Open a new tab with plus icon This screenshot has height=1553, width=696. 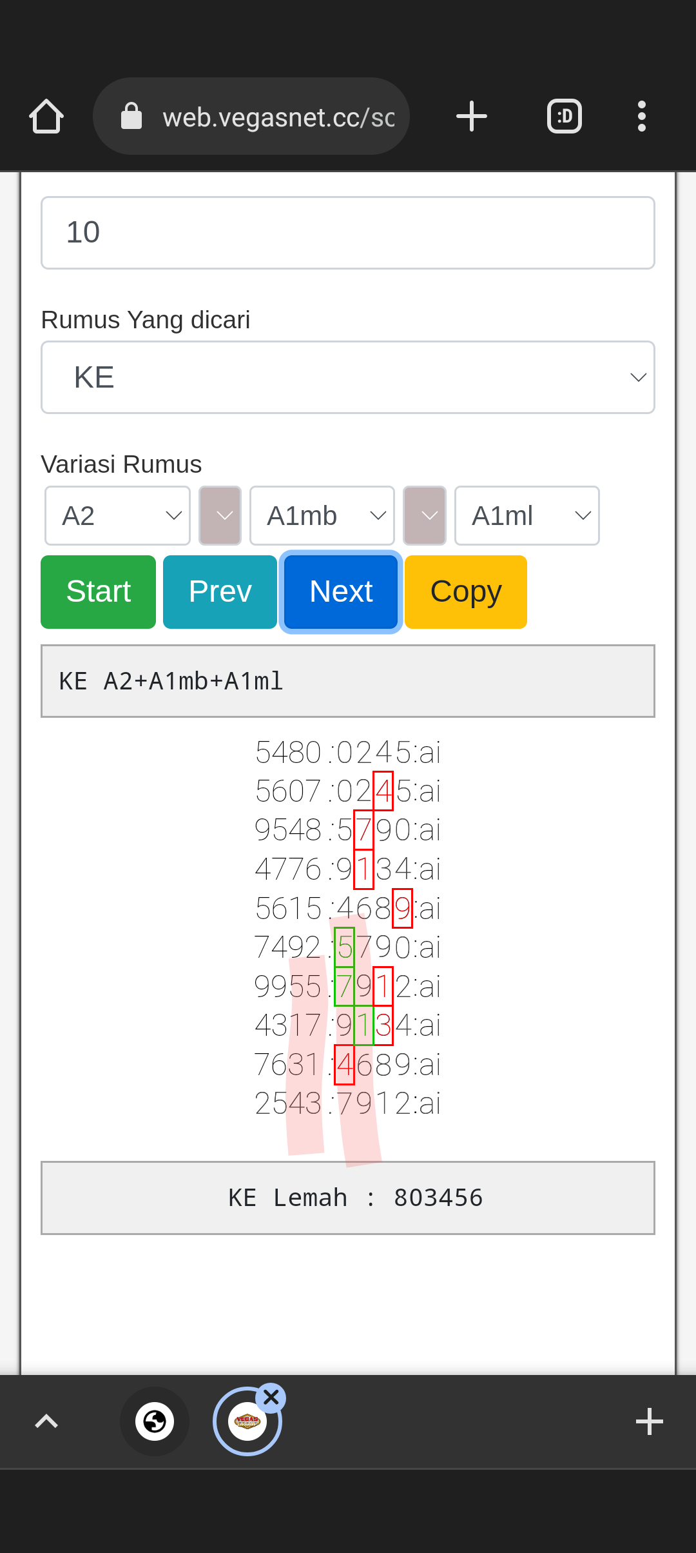471,117
